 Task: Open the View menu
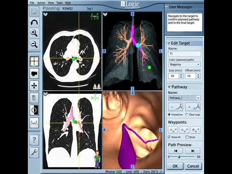(x=51, y=3)
